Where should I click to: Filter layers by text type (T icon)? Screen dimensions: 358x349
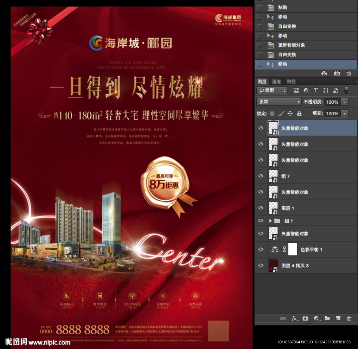point(315,90)
